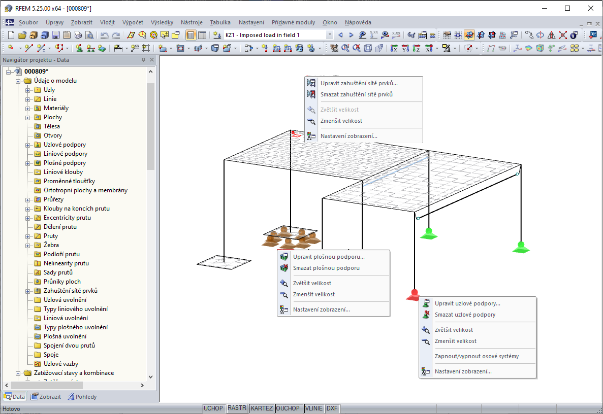This screenshot has width=603, height=414.
Task: Toggle VLINIE guidelines in status bar
Action: 314,408
